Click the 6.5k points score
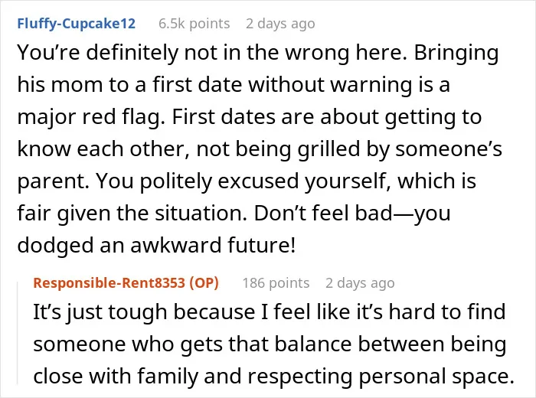 [194, 24]
